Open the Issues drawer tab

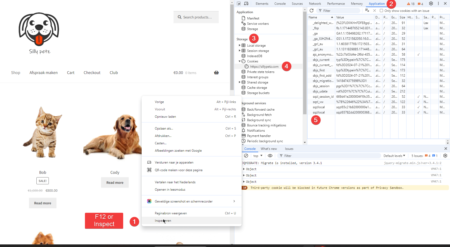(289, 149)
